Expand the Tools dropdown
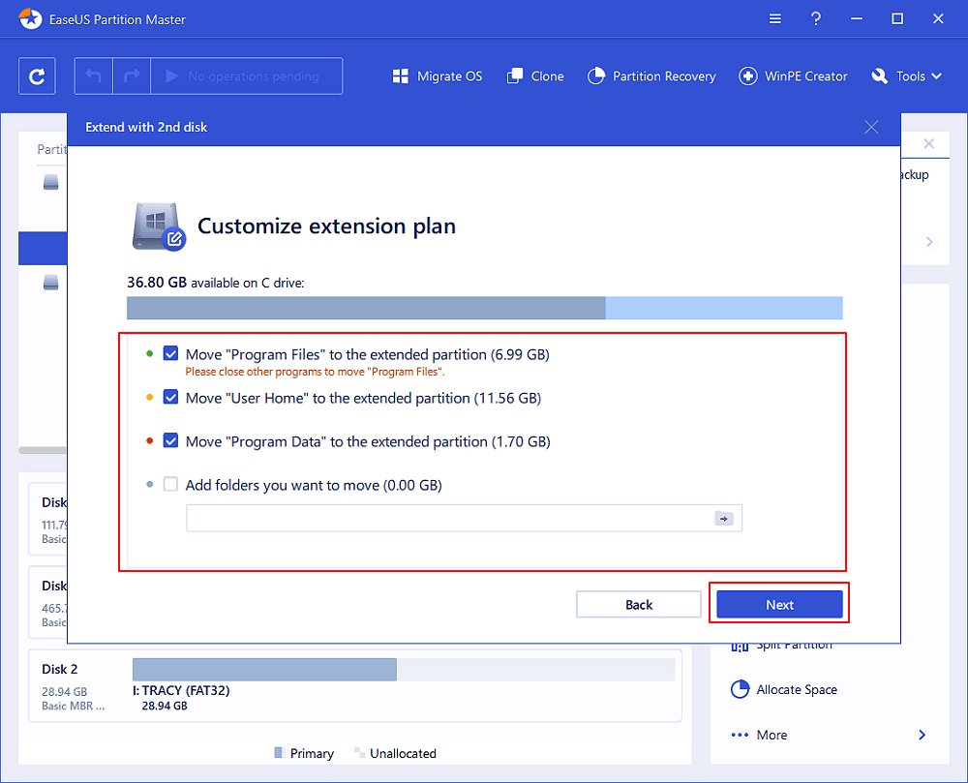The image size is (968, 783). point(906,76)
